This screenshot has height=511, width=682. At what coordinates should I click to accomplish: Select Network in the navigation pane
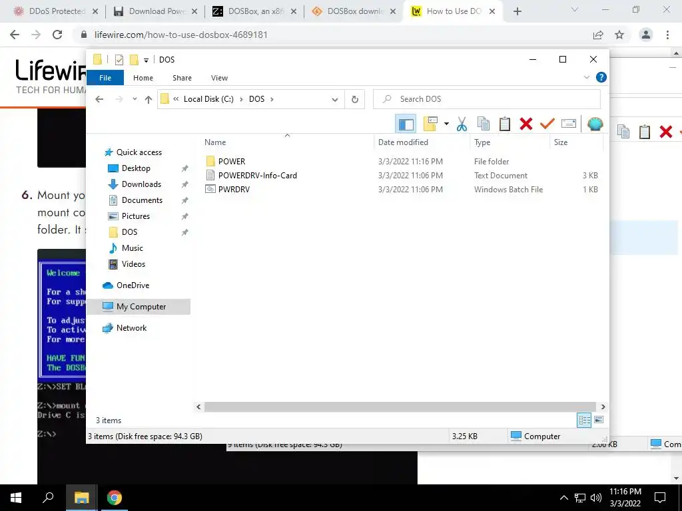[x=131, y=328]
